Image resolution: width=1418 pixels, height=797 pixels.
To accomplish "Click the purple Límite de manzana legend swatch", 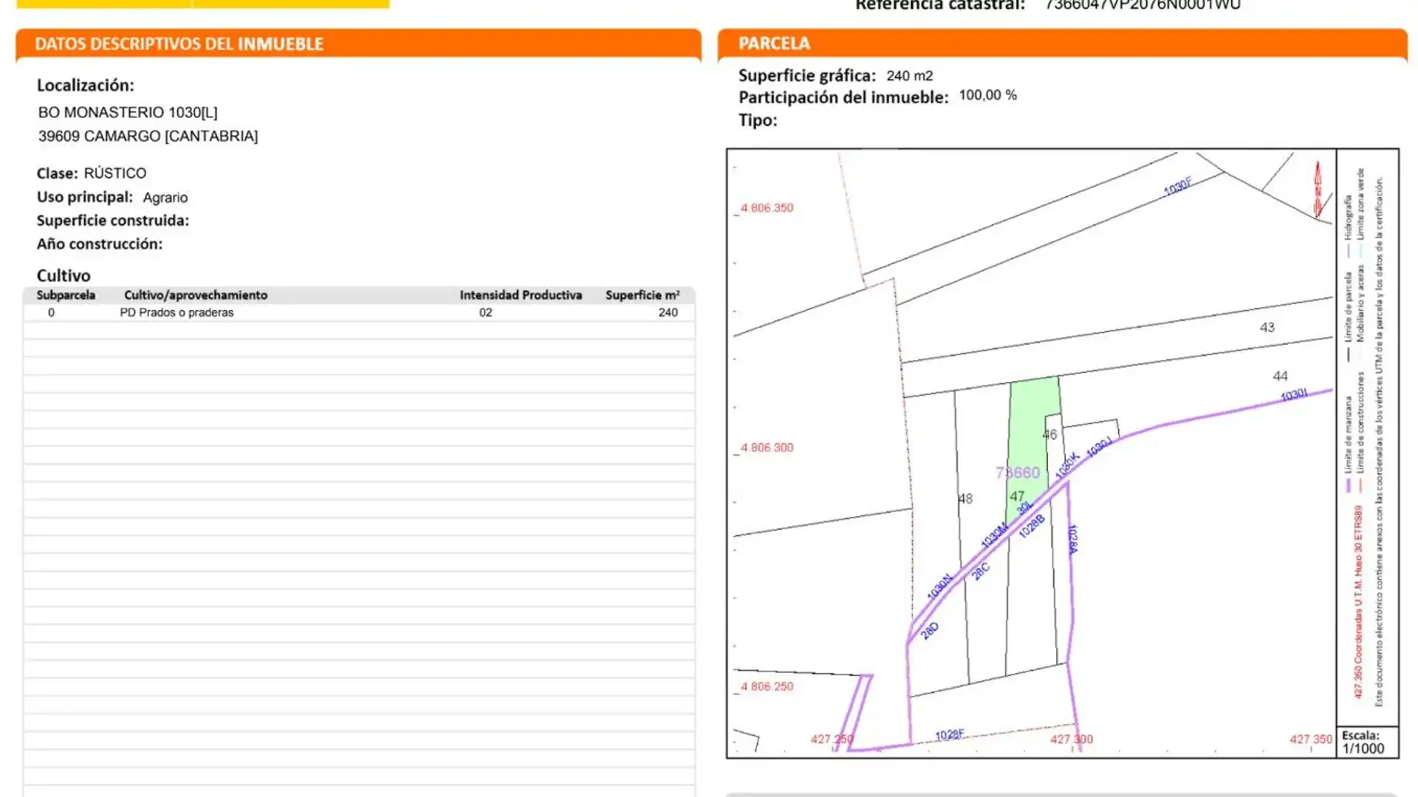I will [1348, 486].
